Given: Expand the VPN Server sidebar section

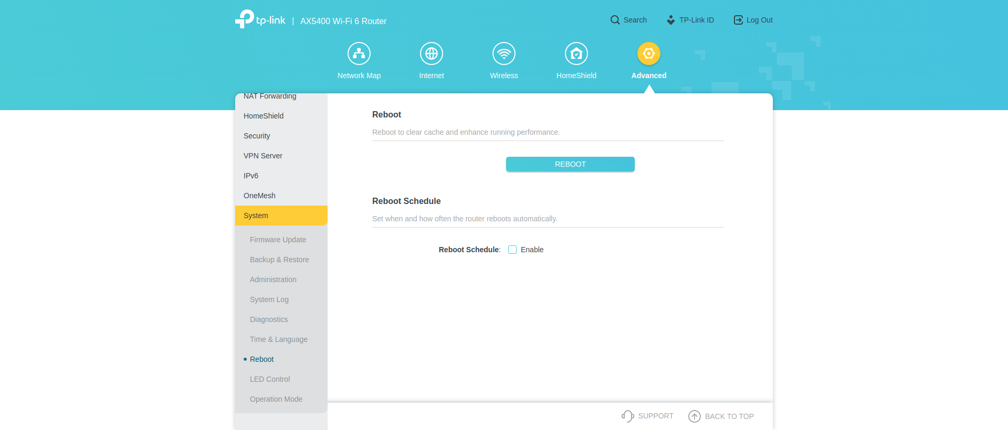Looking at the screenshot, I should point(263,156).
